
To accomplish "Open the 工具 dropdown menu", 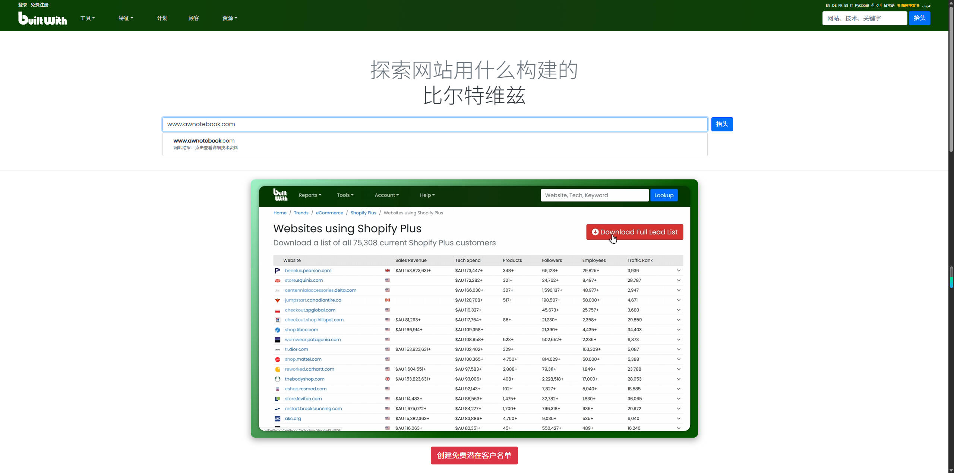I will [x=88, y=18].
